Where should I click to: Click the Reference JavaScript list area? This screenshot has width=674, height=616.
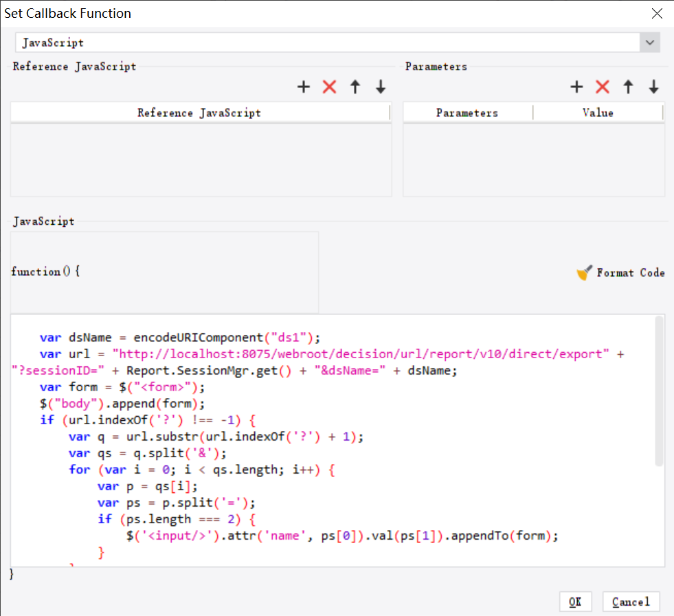pyautogui.click(x=199, y=158)
